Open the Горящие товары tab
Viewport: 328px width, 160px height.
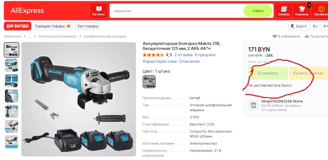53,26
